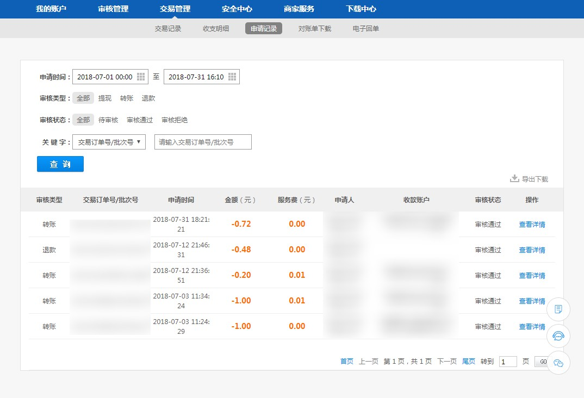Open the end date calendar picker icon
Image resolution: width=584 pixels, height=398 pixels.
232,77
